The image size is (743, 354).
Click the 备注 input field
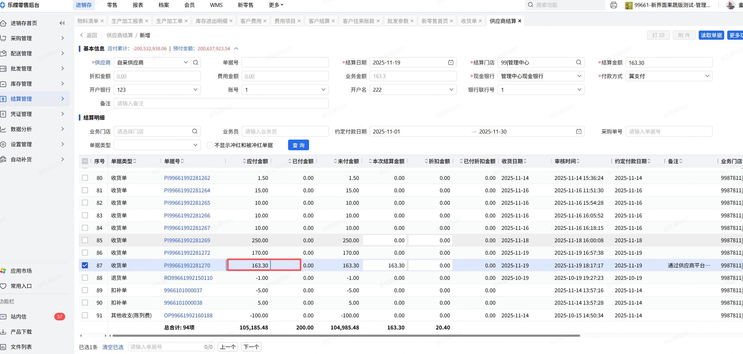(221, 103)
